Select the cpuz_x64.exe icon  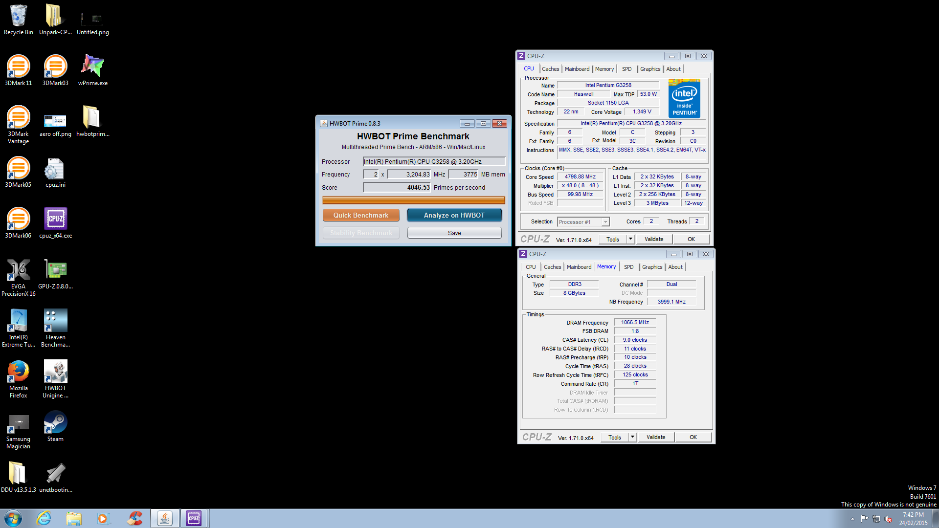55,223
